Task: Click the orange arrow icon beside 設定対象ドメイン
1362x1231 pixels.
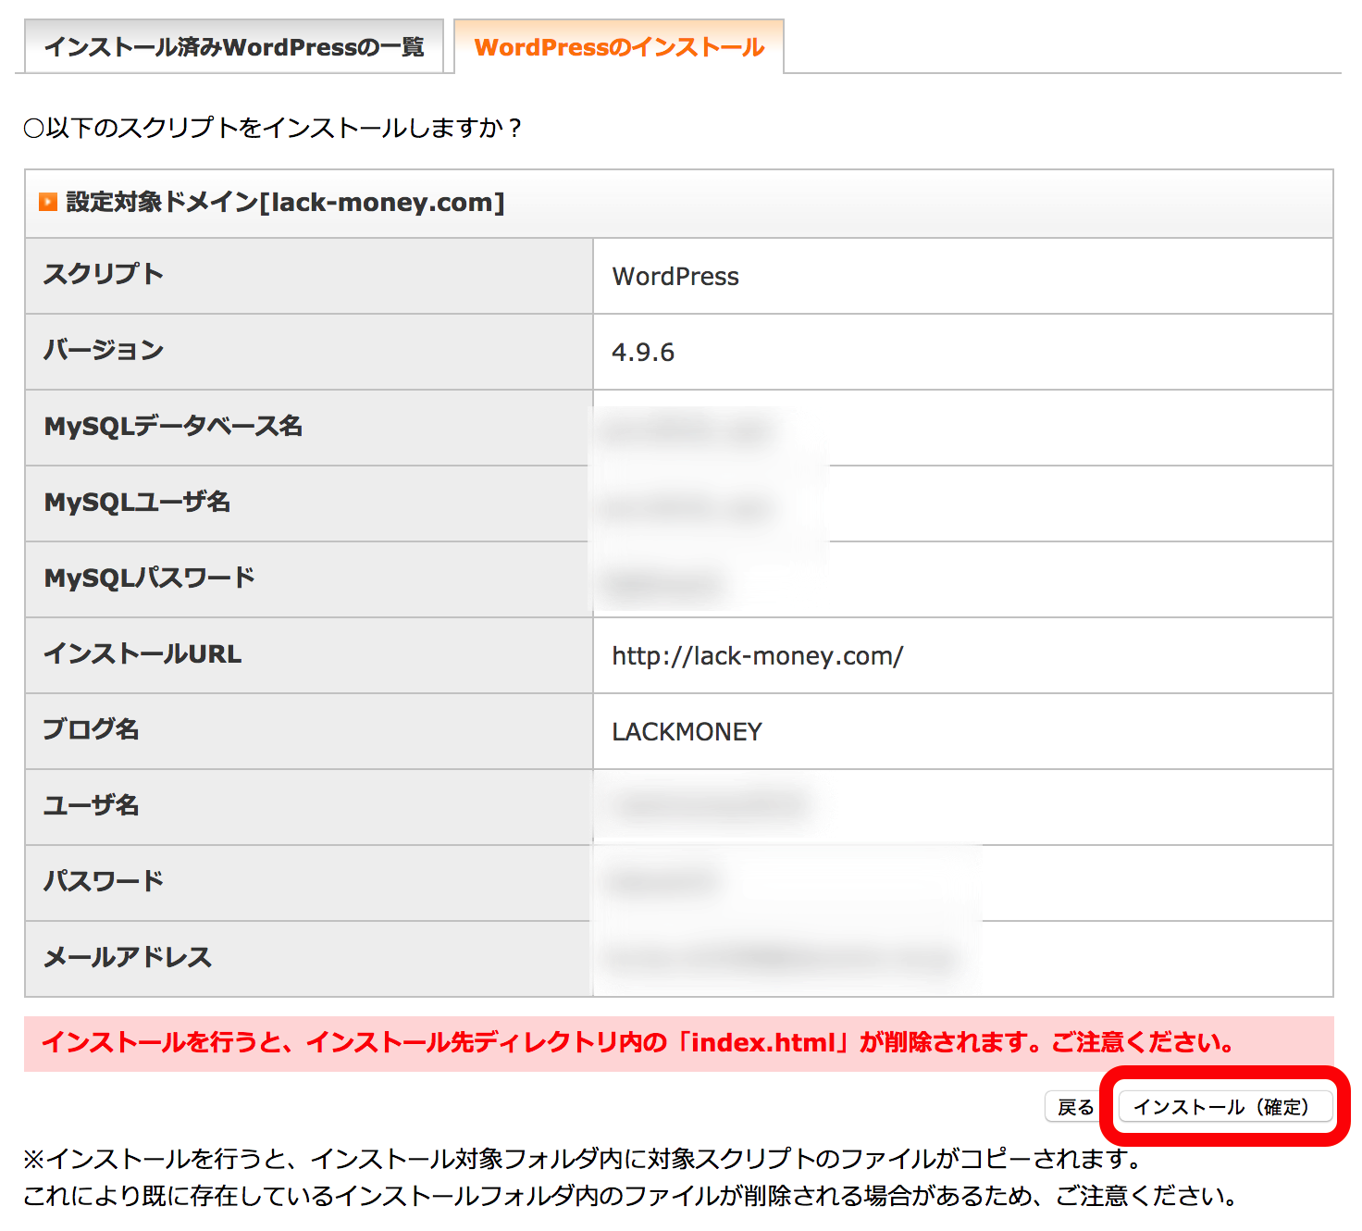Action: [x=48, y=202]
